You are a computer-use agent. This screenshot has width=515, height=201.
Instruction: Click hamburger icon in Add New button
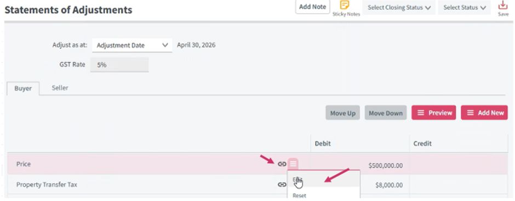[470, 113]
